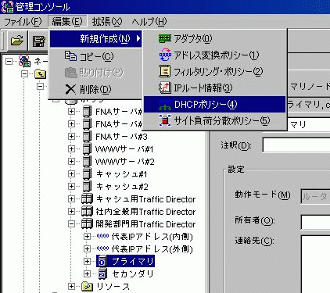Open the 拡張(X) menu
Image resolution: width=330 pixels, height=293 pixels.
[107, 21]
